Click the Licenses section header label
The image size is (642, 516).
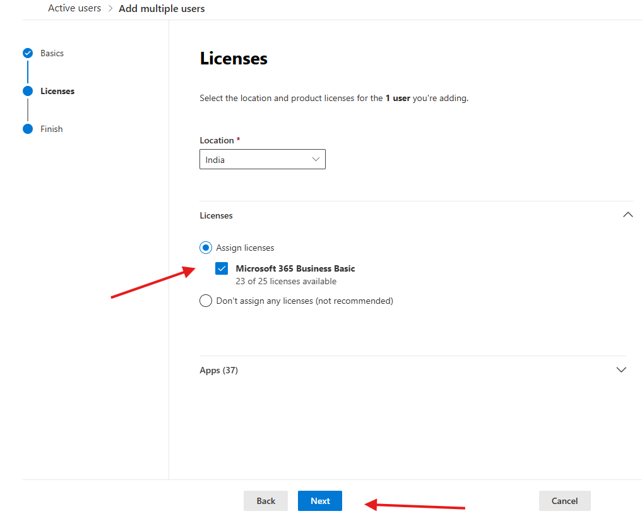click(216, 215)
